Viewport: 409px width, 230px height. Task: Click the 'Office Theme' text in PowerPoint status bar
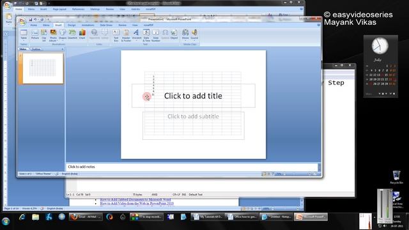coord(43,174)
